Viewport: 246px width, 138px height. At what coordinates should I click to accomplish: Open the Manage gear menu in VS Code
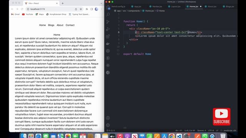click(108, 125)
